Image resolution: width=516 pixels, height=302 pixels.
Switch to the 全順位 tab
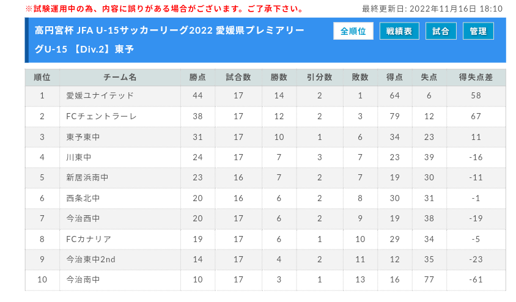pos(353,31)
